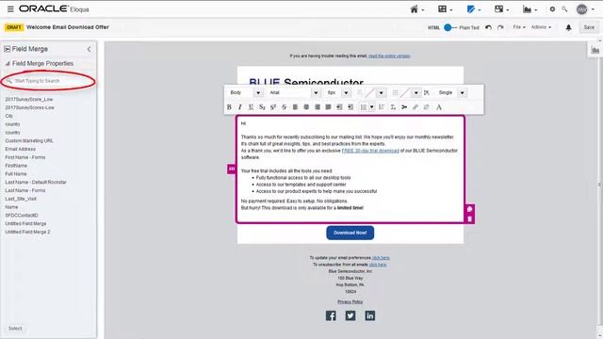Screen dimensions: 603x339
Task: Click the text color swatch
Action: coord(370,92)
